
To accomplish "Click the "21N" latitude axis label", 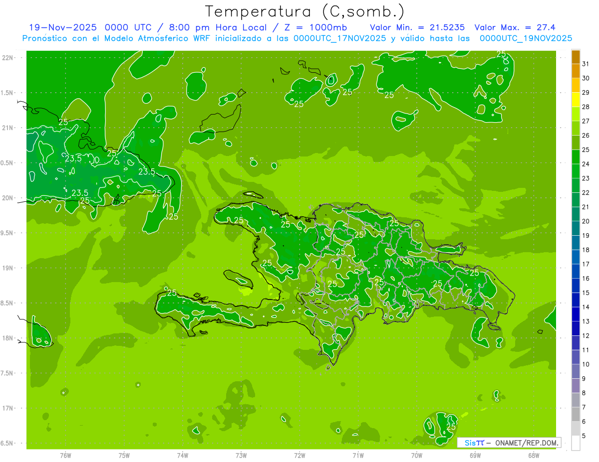I will (x=8, y=128).
